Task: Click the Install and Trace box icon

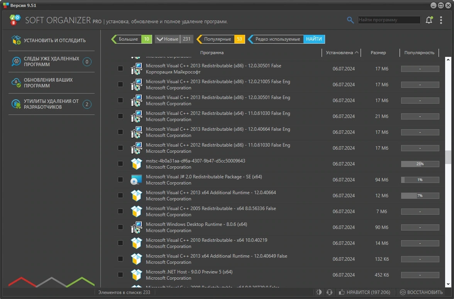Action: point(16,40)
